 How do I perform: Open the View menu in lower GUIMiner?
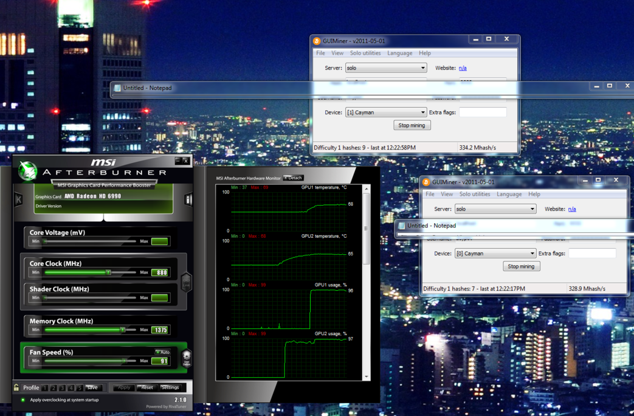point(446,194)
